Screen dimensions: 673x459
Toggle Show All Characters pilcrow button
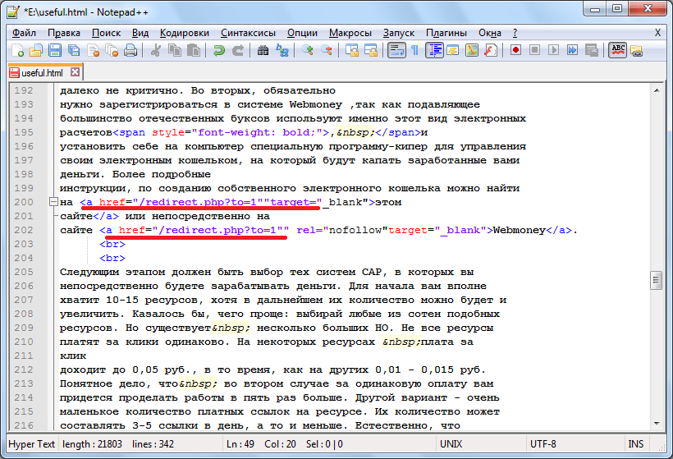tap(415, 51)
